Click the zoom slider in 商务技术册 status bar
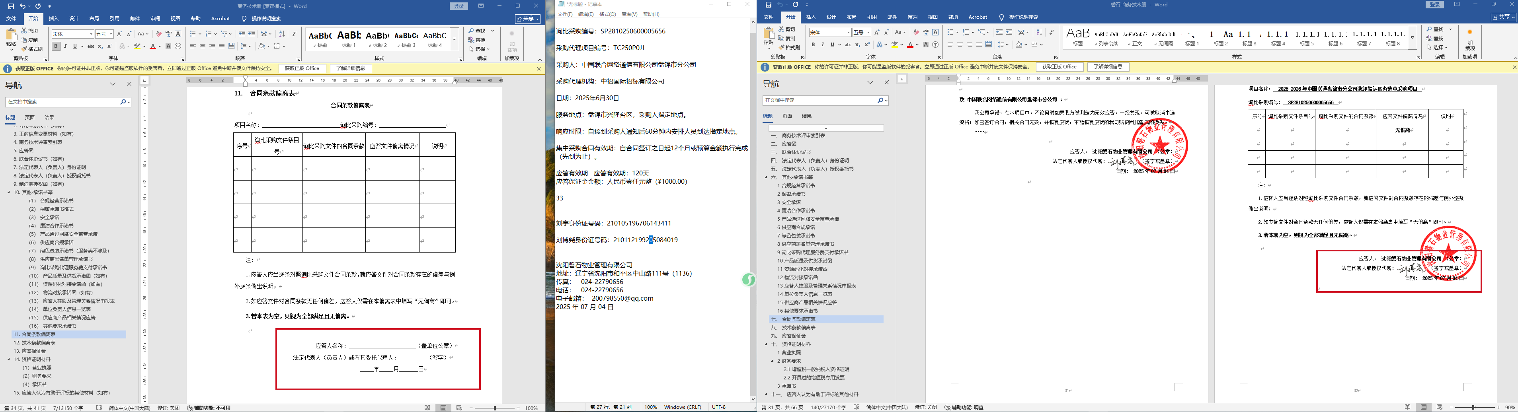The height and width of the screenshot is (412, 1518). tap(494, 408)
